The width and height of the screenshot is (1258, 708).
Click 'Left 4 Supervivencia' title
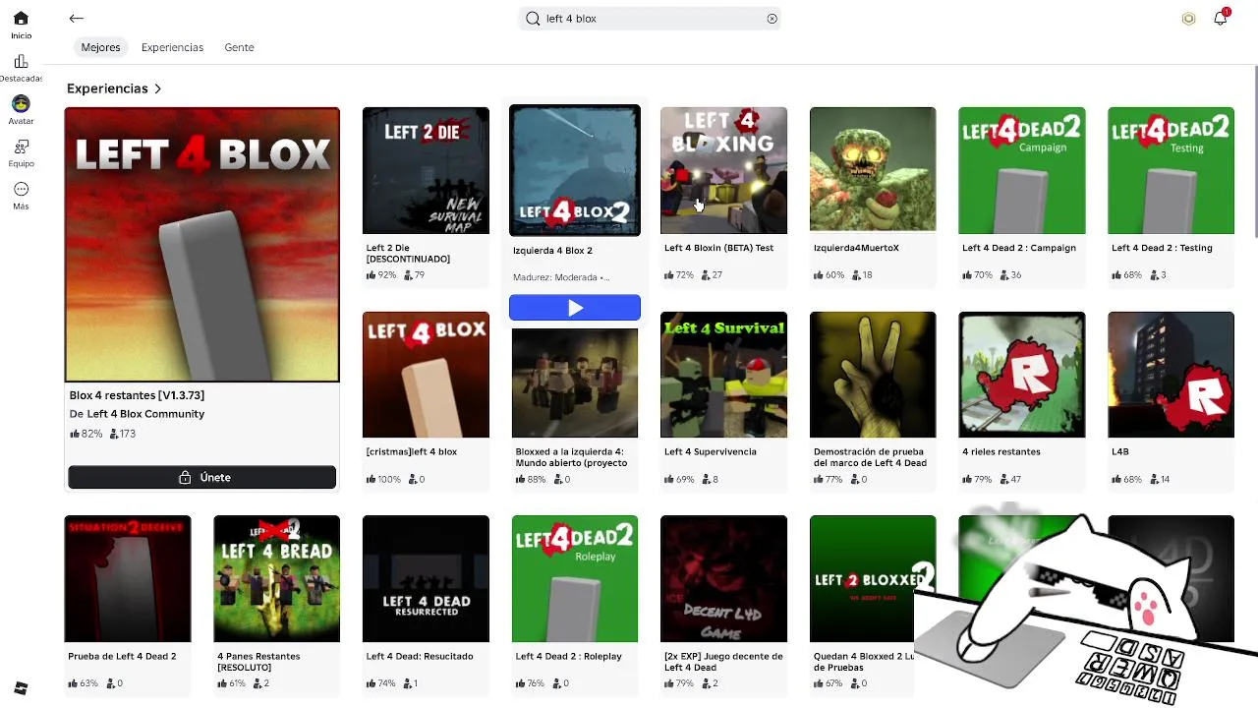[710, 451]
